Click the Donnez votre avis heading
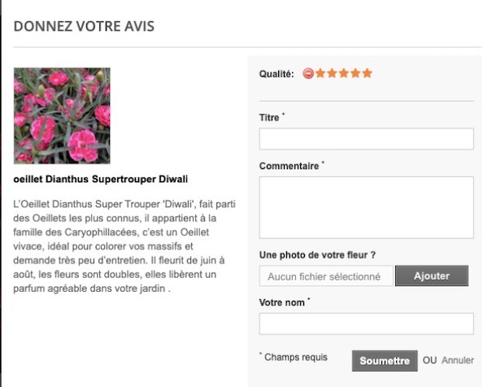The height and width of the screenshot is (387, 488). pyautogui.click(x=84, y=26)
